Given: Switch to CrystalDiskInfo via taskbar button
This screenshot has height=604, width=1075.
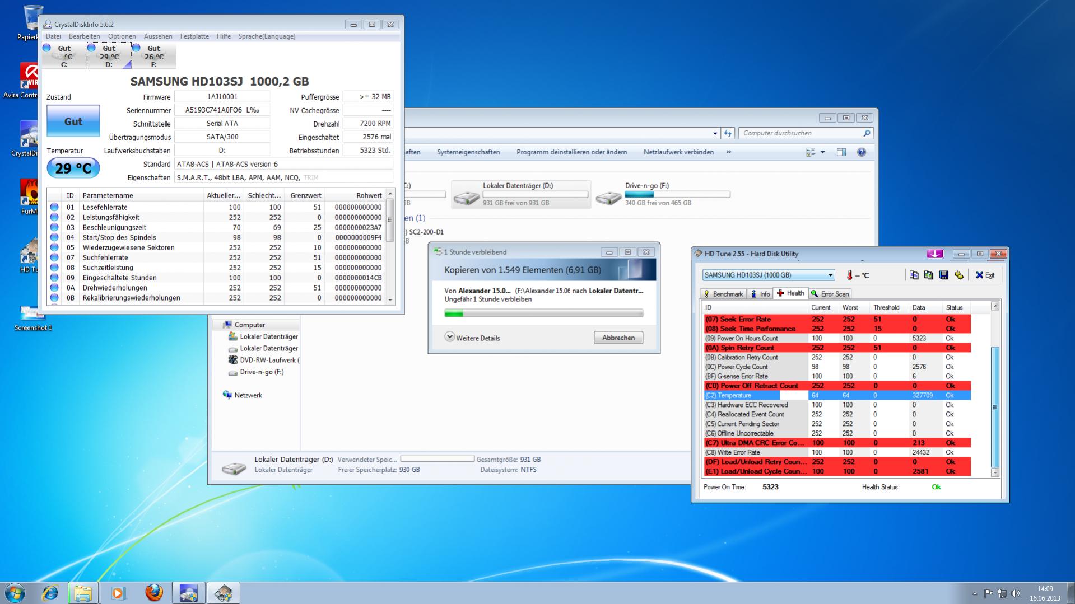Looking at the screenshot, I should [188, 593].
